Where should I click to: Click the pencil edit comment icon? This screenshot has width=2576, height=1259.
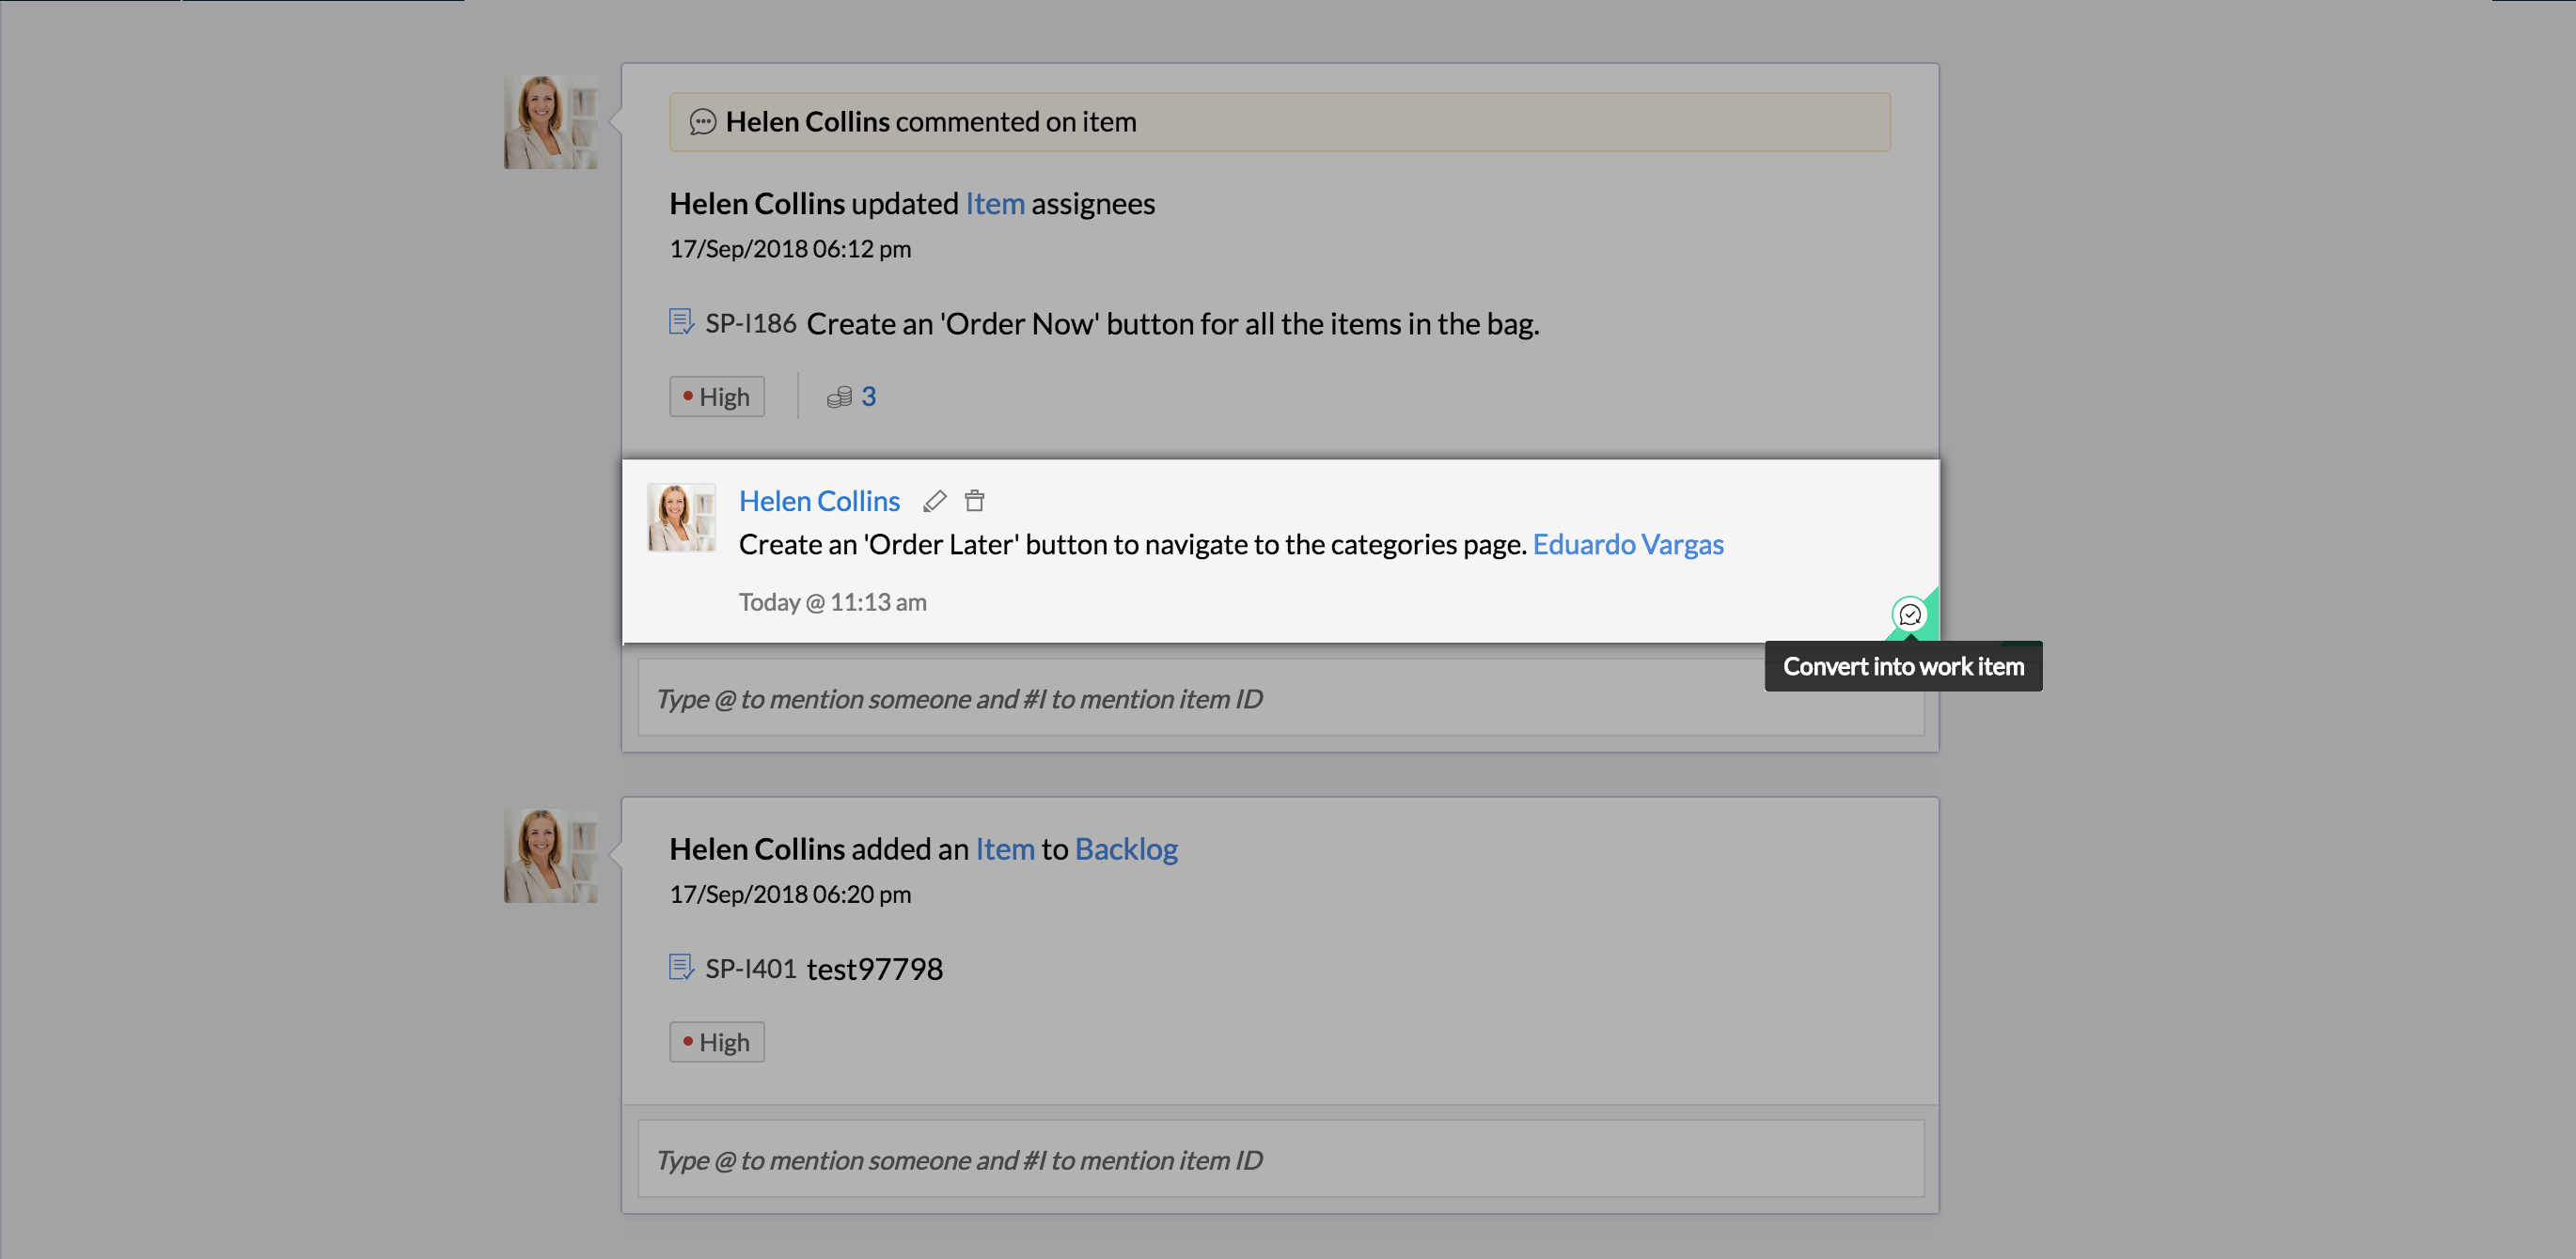click(934, 502)
